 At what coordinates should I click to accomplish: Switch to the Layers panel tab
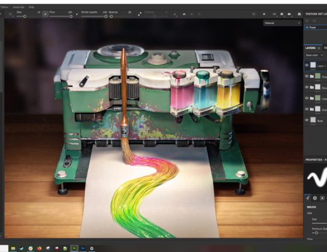tap(310, 48)
